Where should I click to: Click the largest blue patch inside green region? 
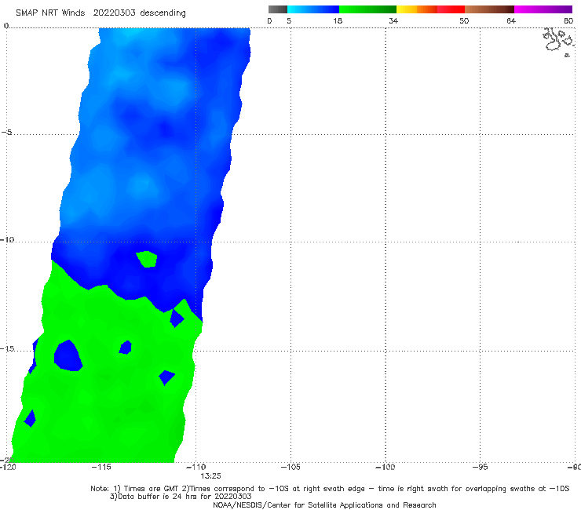coord(68,355)
